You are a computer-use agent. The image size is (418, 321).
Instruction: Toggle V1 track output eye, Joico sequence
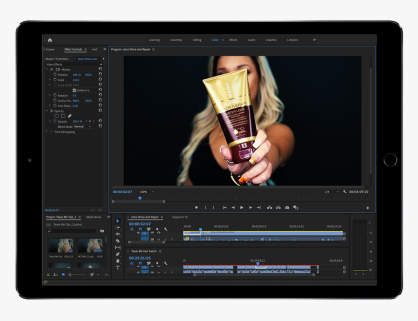[x=158, y=233]
